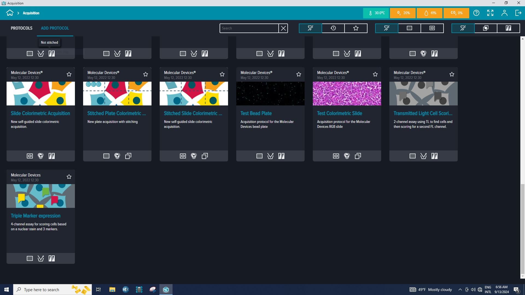Open the Slide Colorimetric Acquisition title
The height and width of the screenshot is (295, 525).
pyautogui.click(x=40, y=113)
